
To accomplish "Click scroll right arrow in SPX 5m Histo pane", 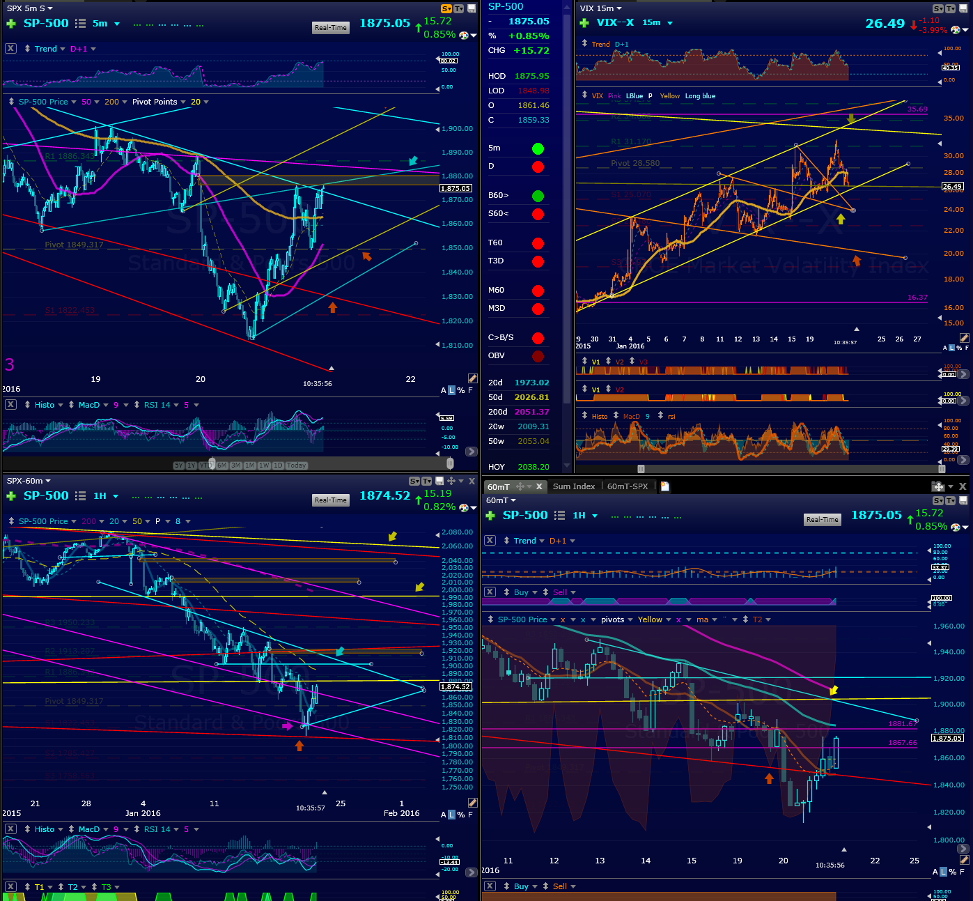I will (472, 452).
